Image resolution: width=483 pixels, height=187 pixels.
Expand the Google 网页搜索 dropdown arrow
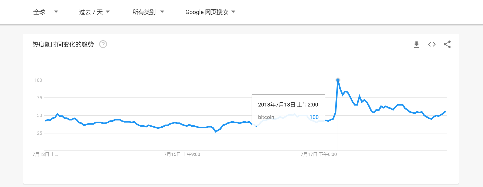pos(233,12)
